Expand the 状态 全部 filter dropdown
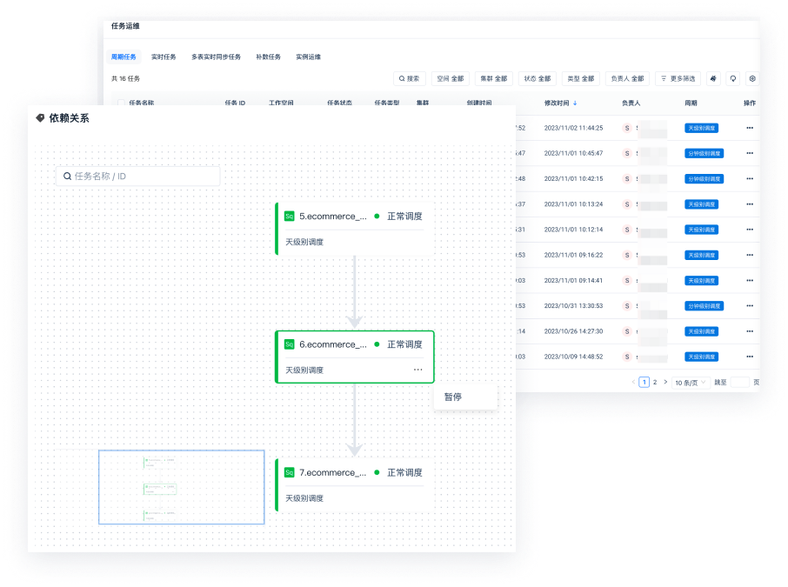The image size is (788, 587). (x=537, y=78)
